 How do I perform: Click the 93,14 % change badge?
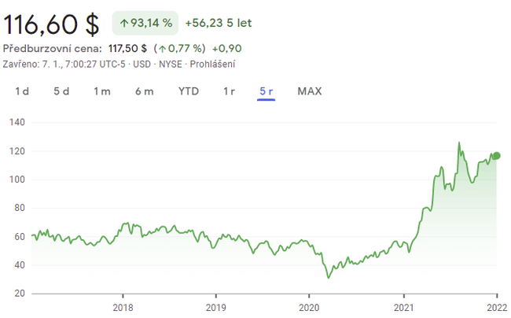pyautogui.click(x=145, y=23)
